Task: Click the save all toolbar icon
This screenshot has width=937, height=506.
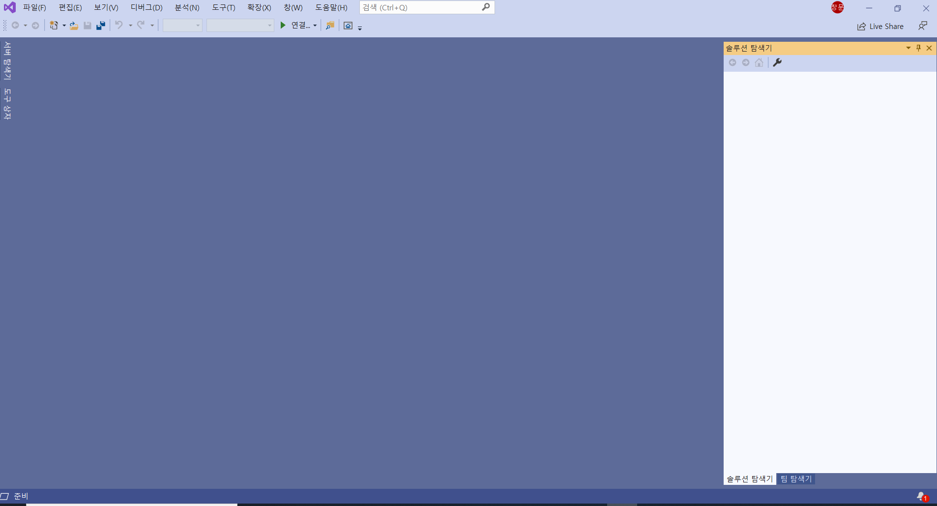Action: pos(101,26)
